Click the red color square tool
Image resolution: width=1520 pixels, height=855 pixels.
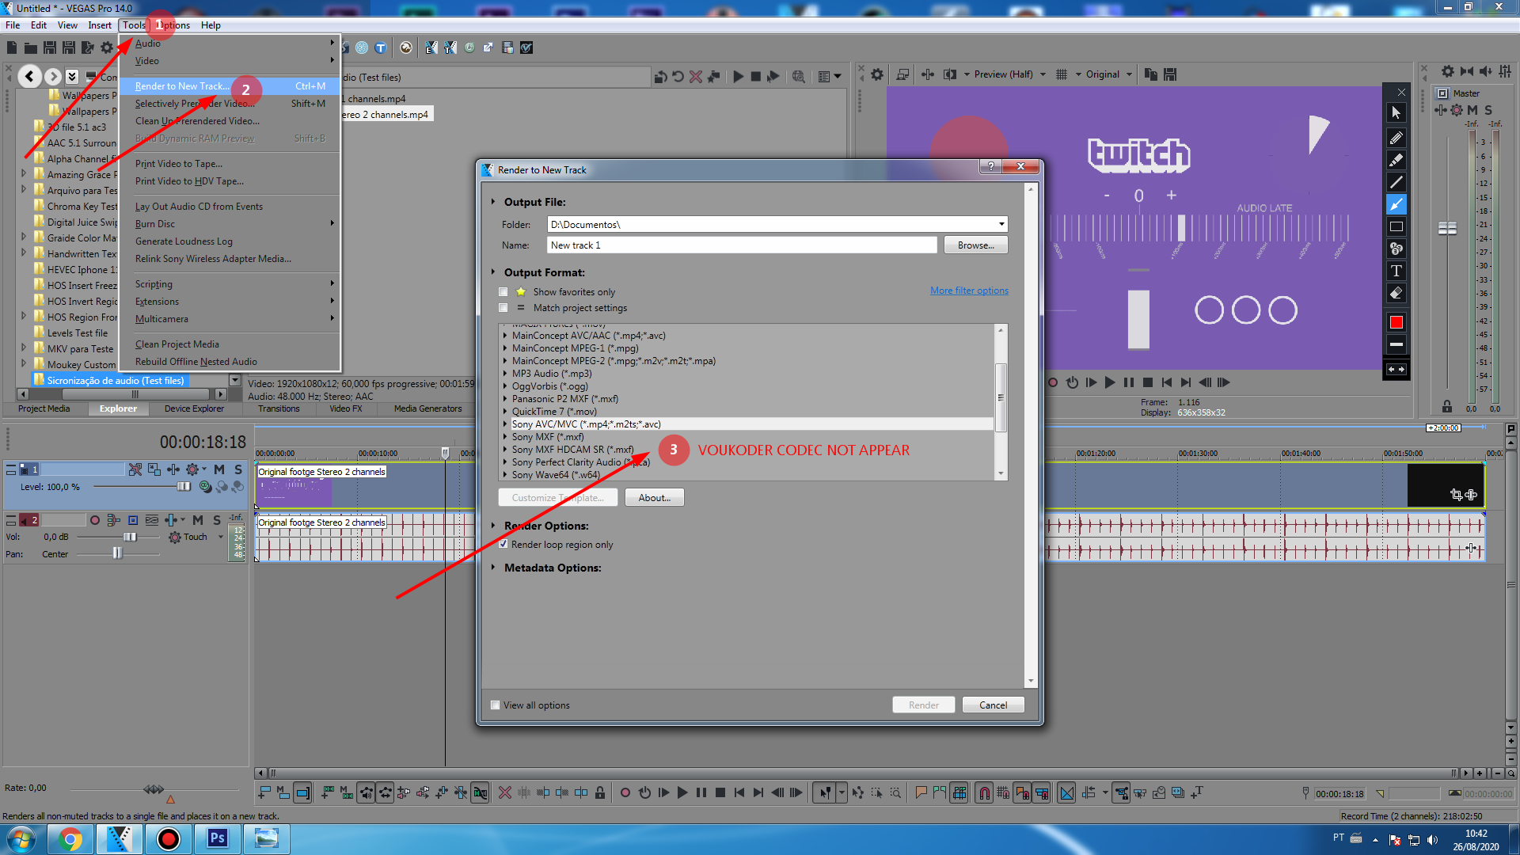[1396, 322]
